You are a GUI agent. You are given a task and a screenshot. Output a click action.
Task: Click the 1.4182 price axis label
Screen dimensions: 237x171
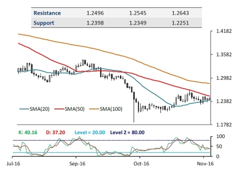pyautogui.click(x=224, y=31)
